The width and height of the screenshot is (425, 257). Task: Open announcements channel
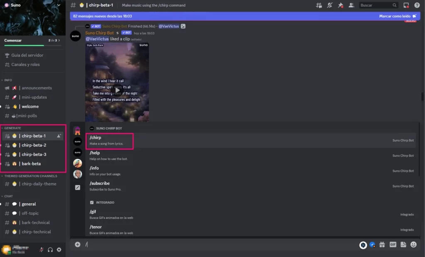[32, 88]
